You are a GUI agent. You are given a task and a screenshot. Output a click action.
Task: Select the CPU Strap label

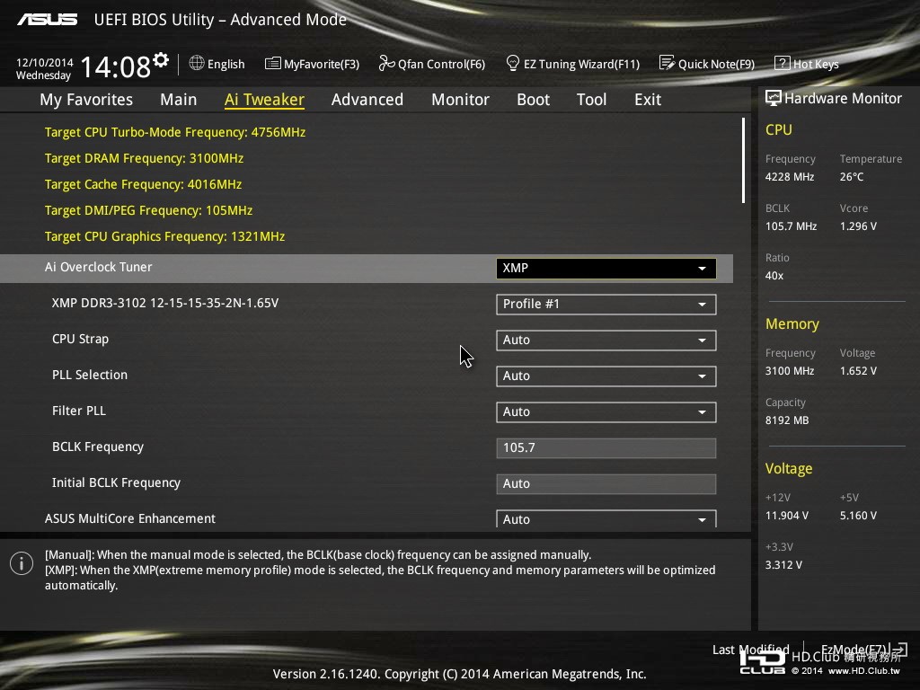(x=80, y=339)
